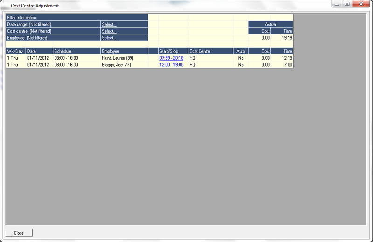The height and width of the screenshot is (242, 373).
Task: Click the Actual header above Cost and Time
Action: tap(270, 24)
